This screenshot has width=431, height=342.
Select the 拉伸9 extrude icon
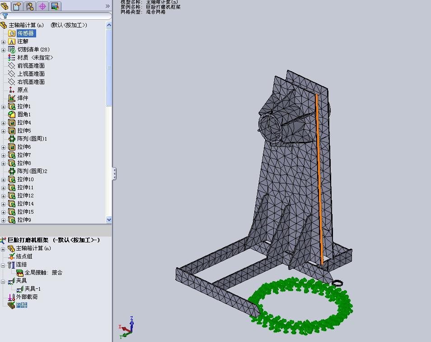tap(12, 220)
